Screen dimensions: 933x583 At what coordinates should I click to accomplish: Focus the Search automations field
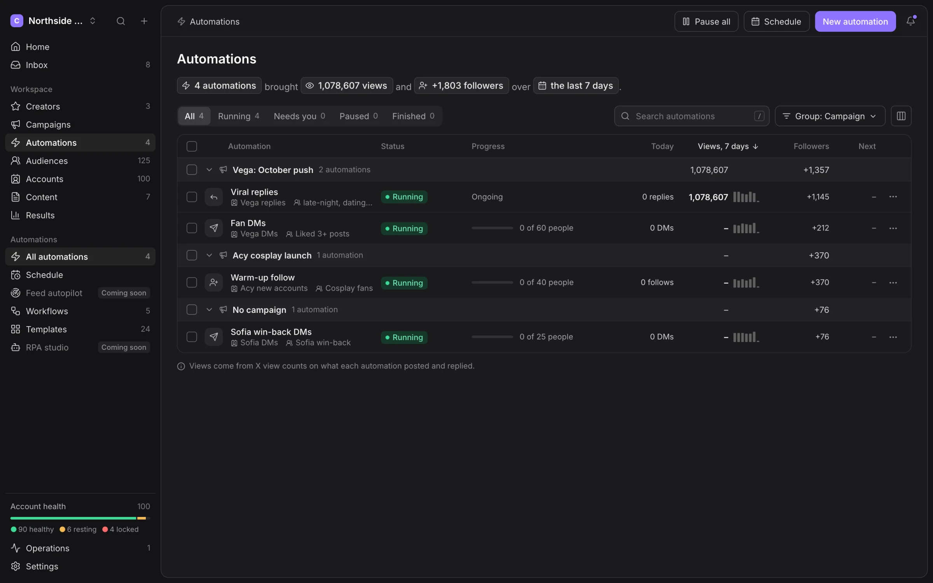692,116
